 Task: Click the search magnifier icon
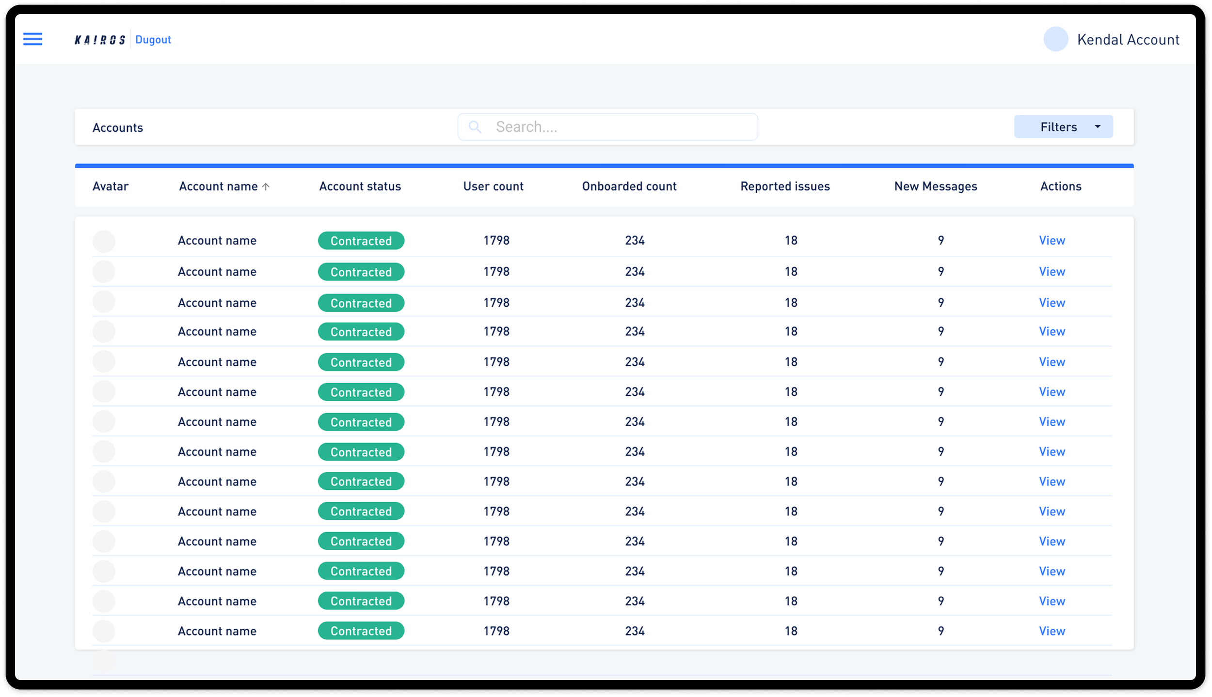click(475, 127)
